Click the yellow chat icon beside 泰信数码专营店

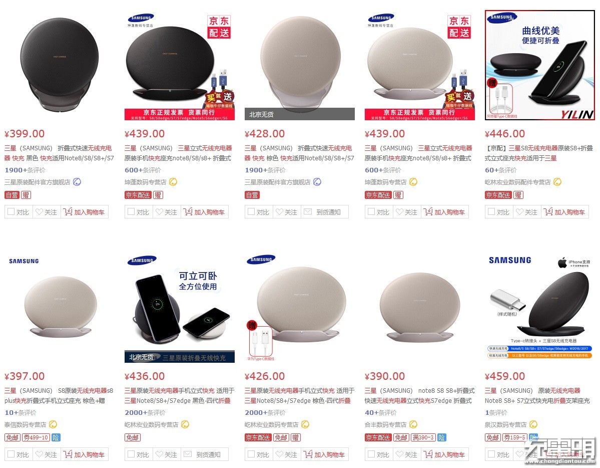pyautogui.click(x=53, y=424)
